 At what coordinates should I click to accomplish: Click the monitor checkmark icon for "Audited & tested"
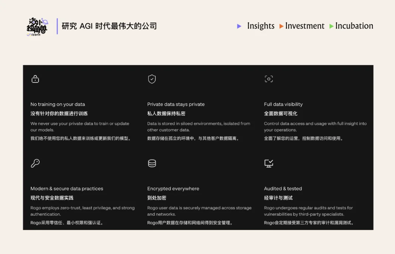point(269,163)
